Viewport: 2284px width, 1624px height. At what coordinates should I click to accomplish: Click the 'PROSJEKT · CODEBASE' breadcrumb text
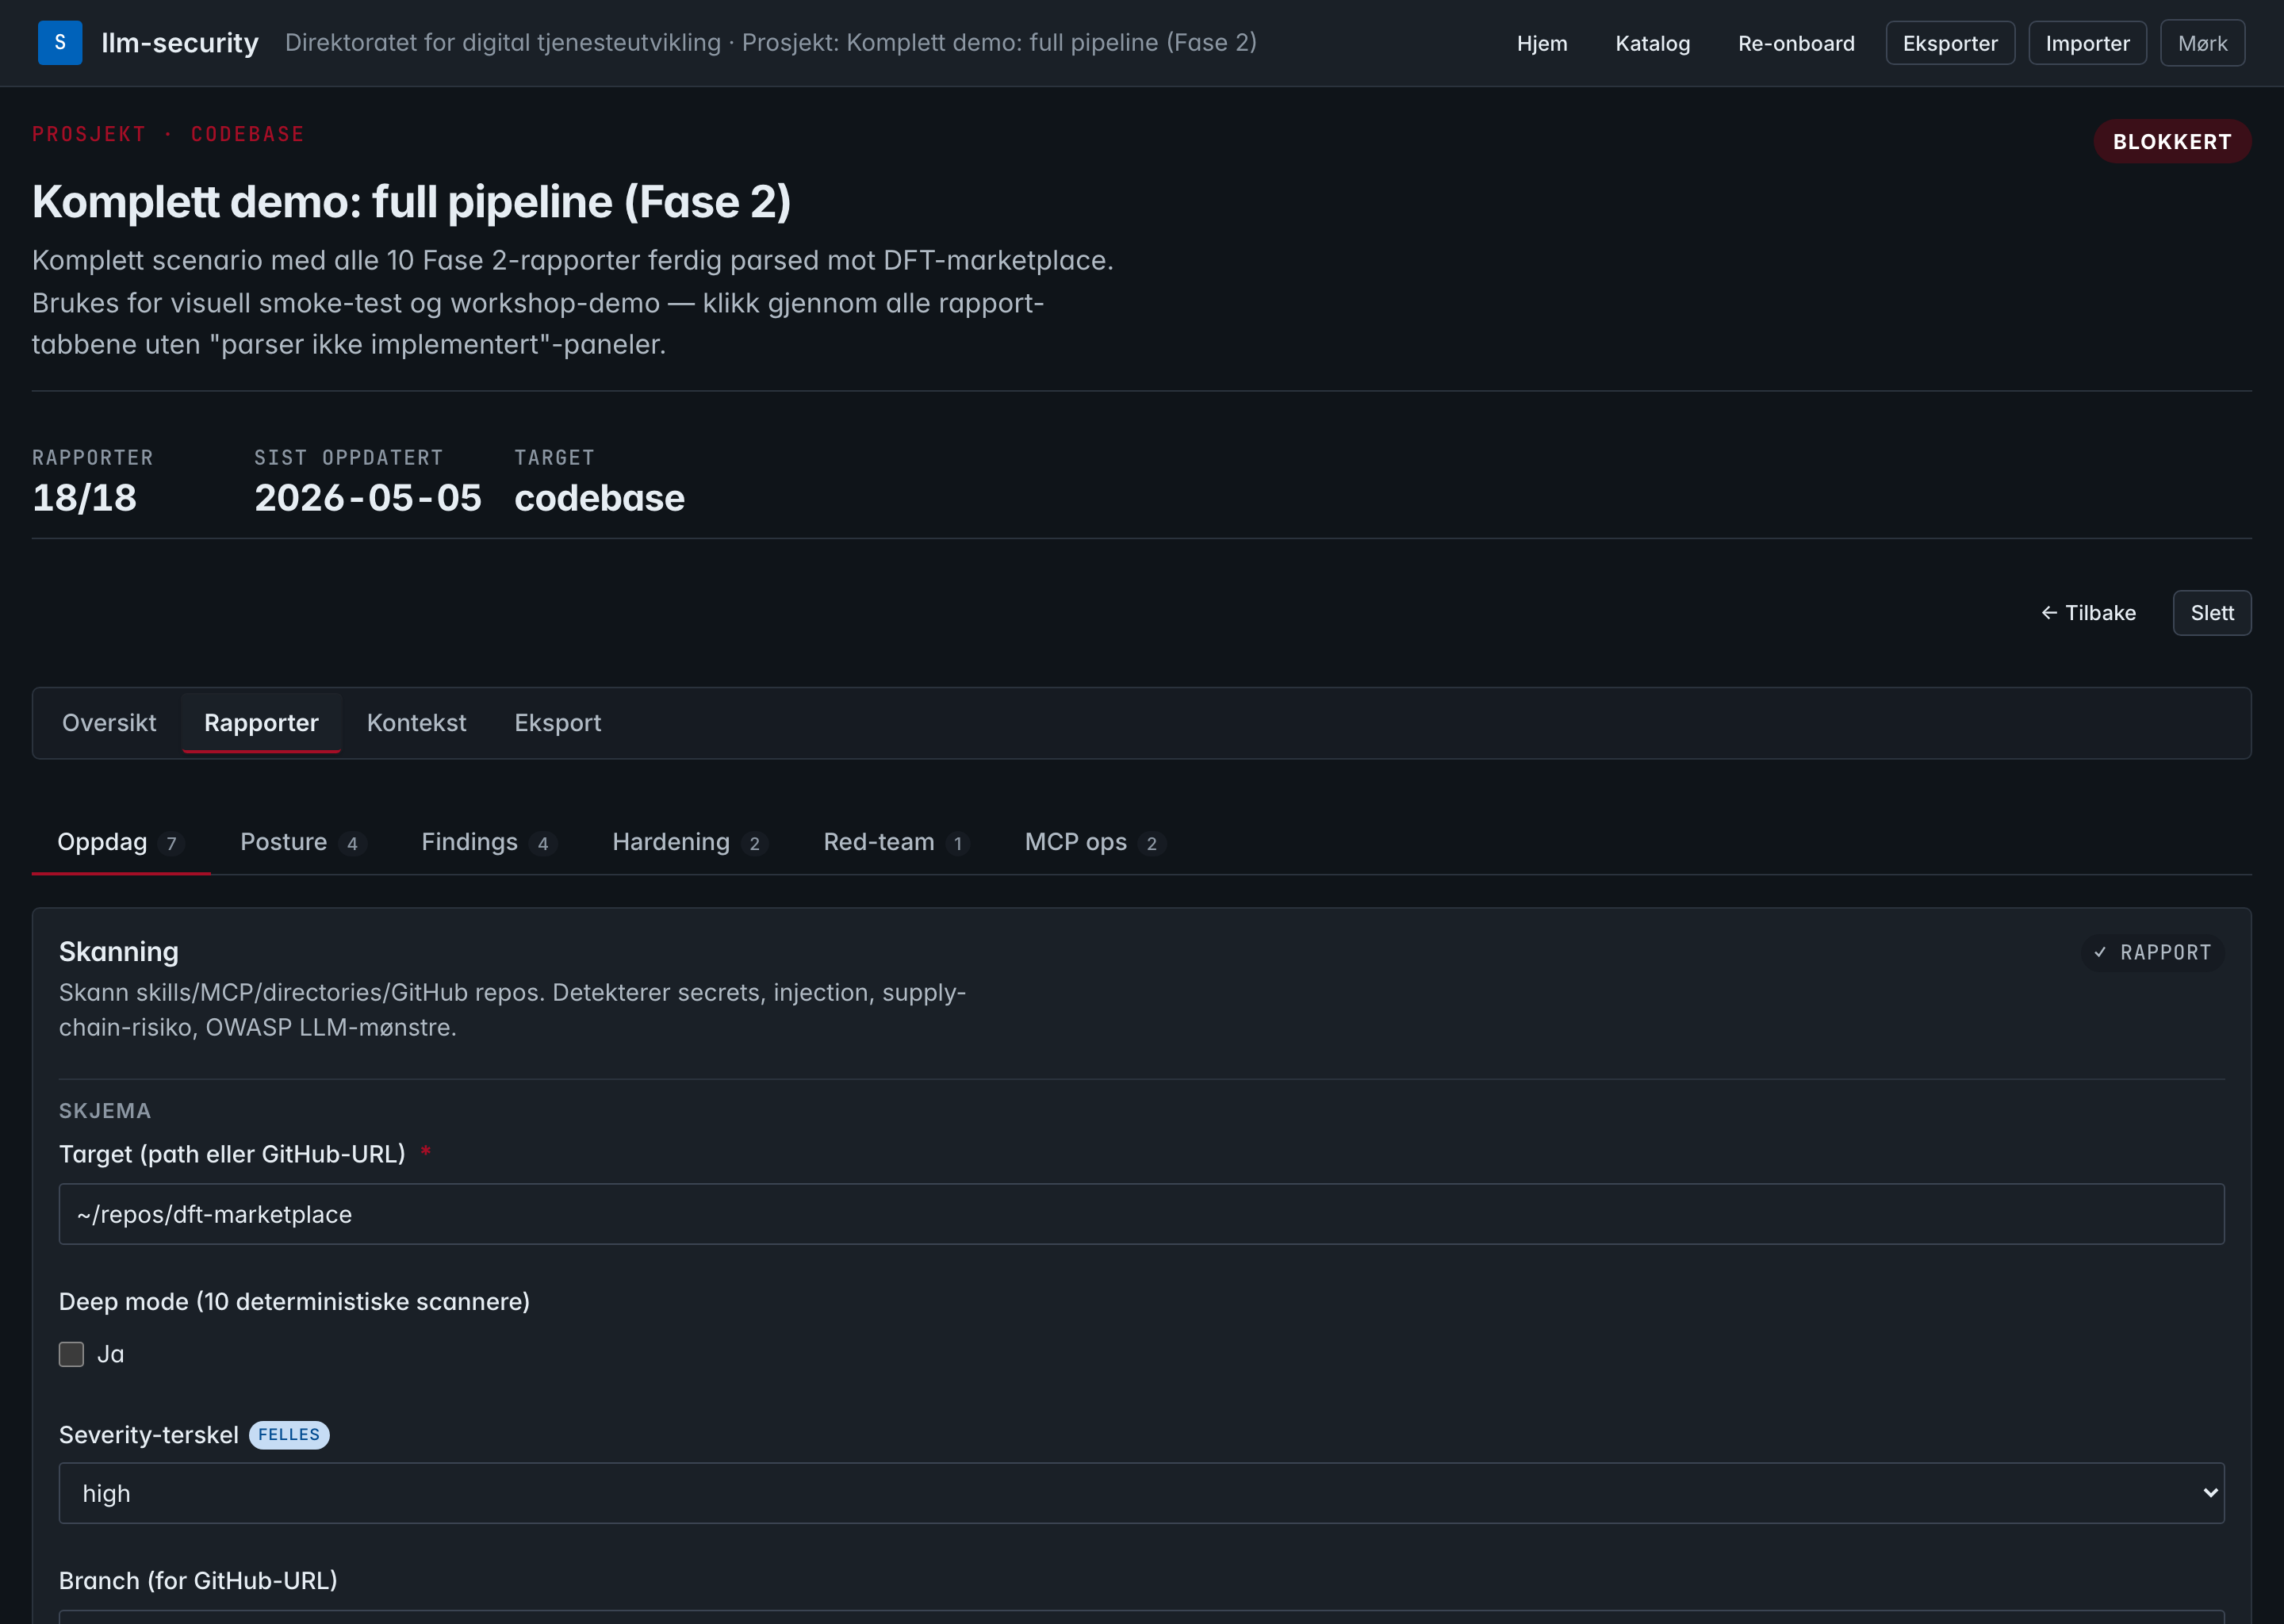[168, 134]
